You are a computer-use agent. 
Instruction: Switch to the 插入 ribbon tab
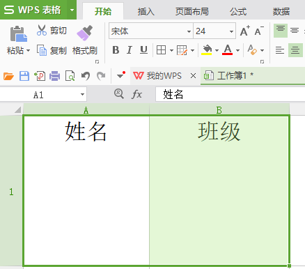click(x=146, y=11)
